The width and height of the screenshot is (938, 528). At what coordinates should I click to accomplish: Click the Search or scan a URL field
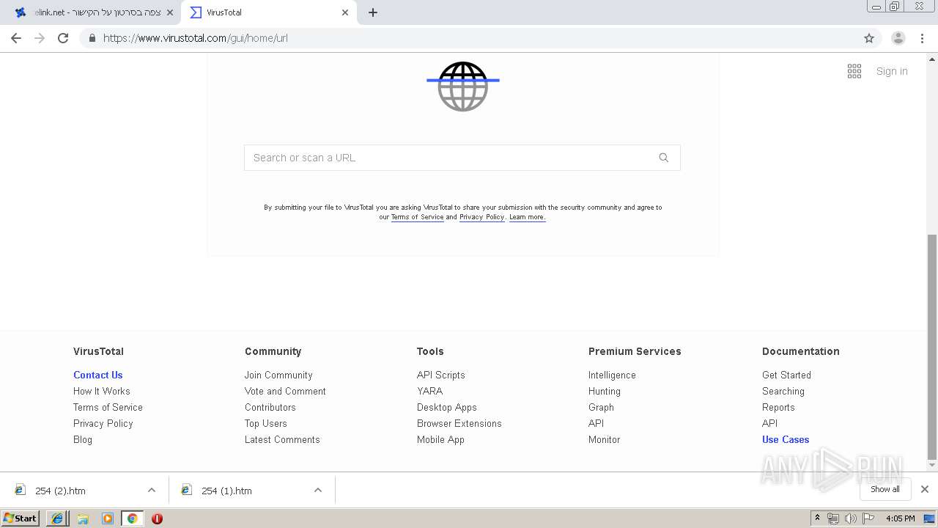coord(462,158)
